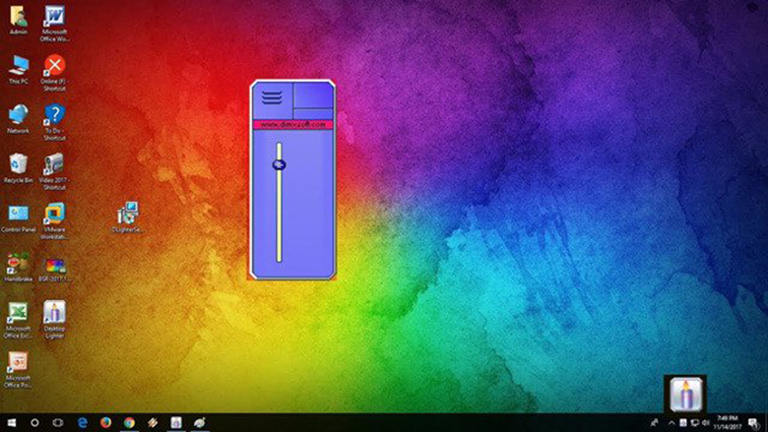Viewport: 768px width, 432px height.
Task: Click the lighter's upper-right lid panel
Action: [313, 94]
